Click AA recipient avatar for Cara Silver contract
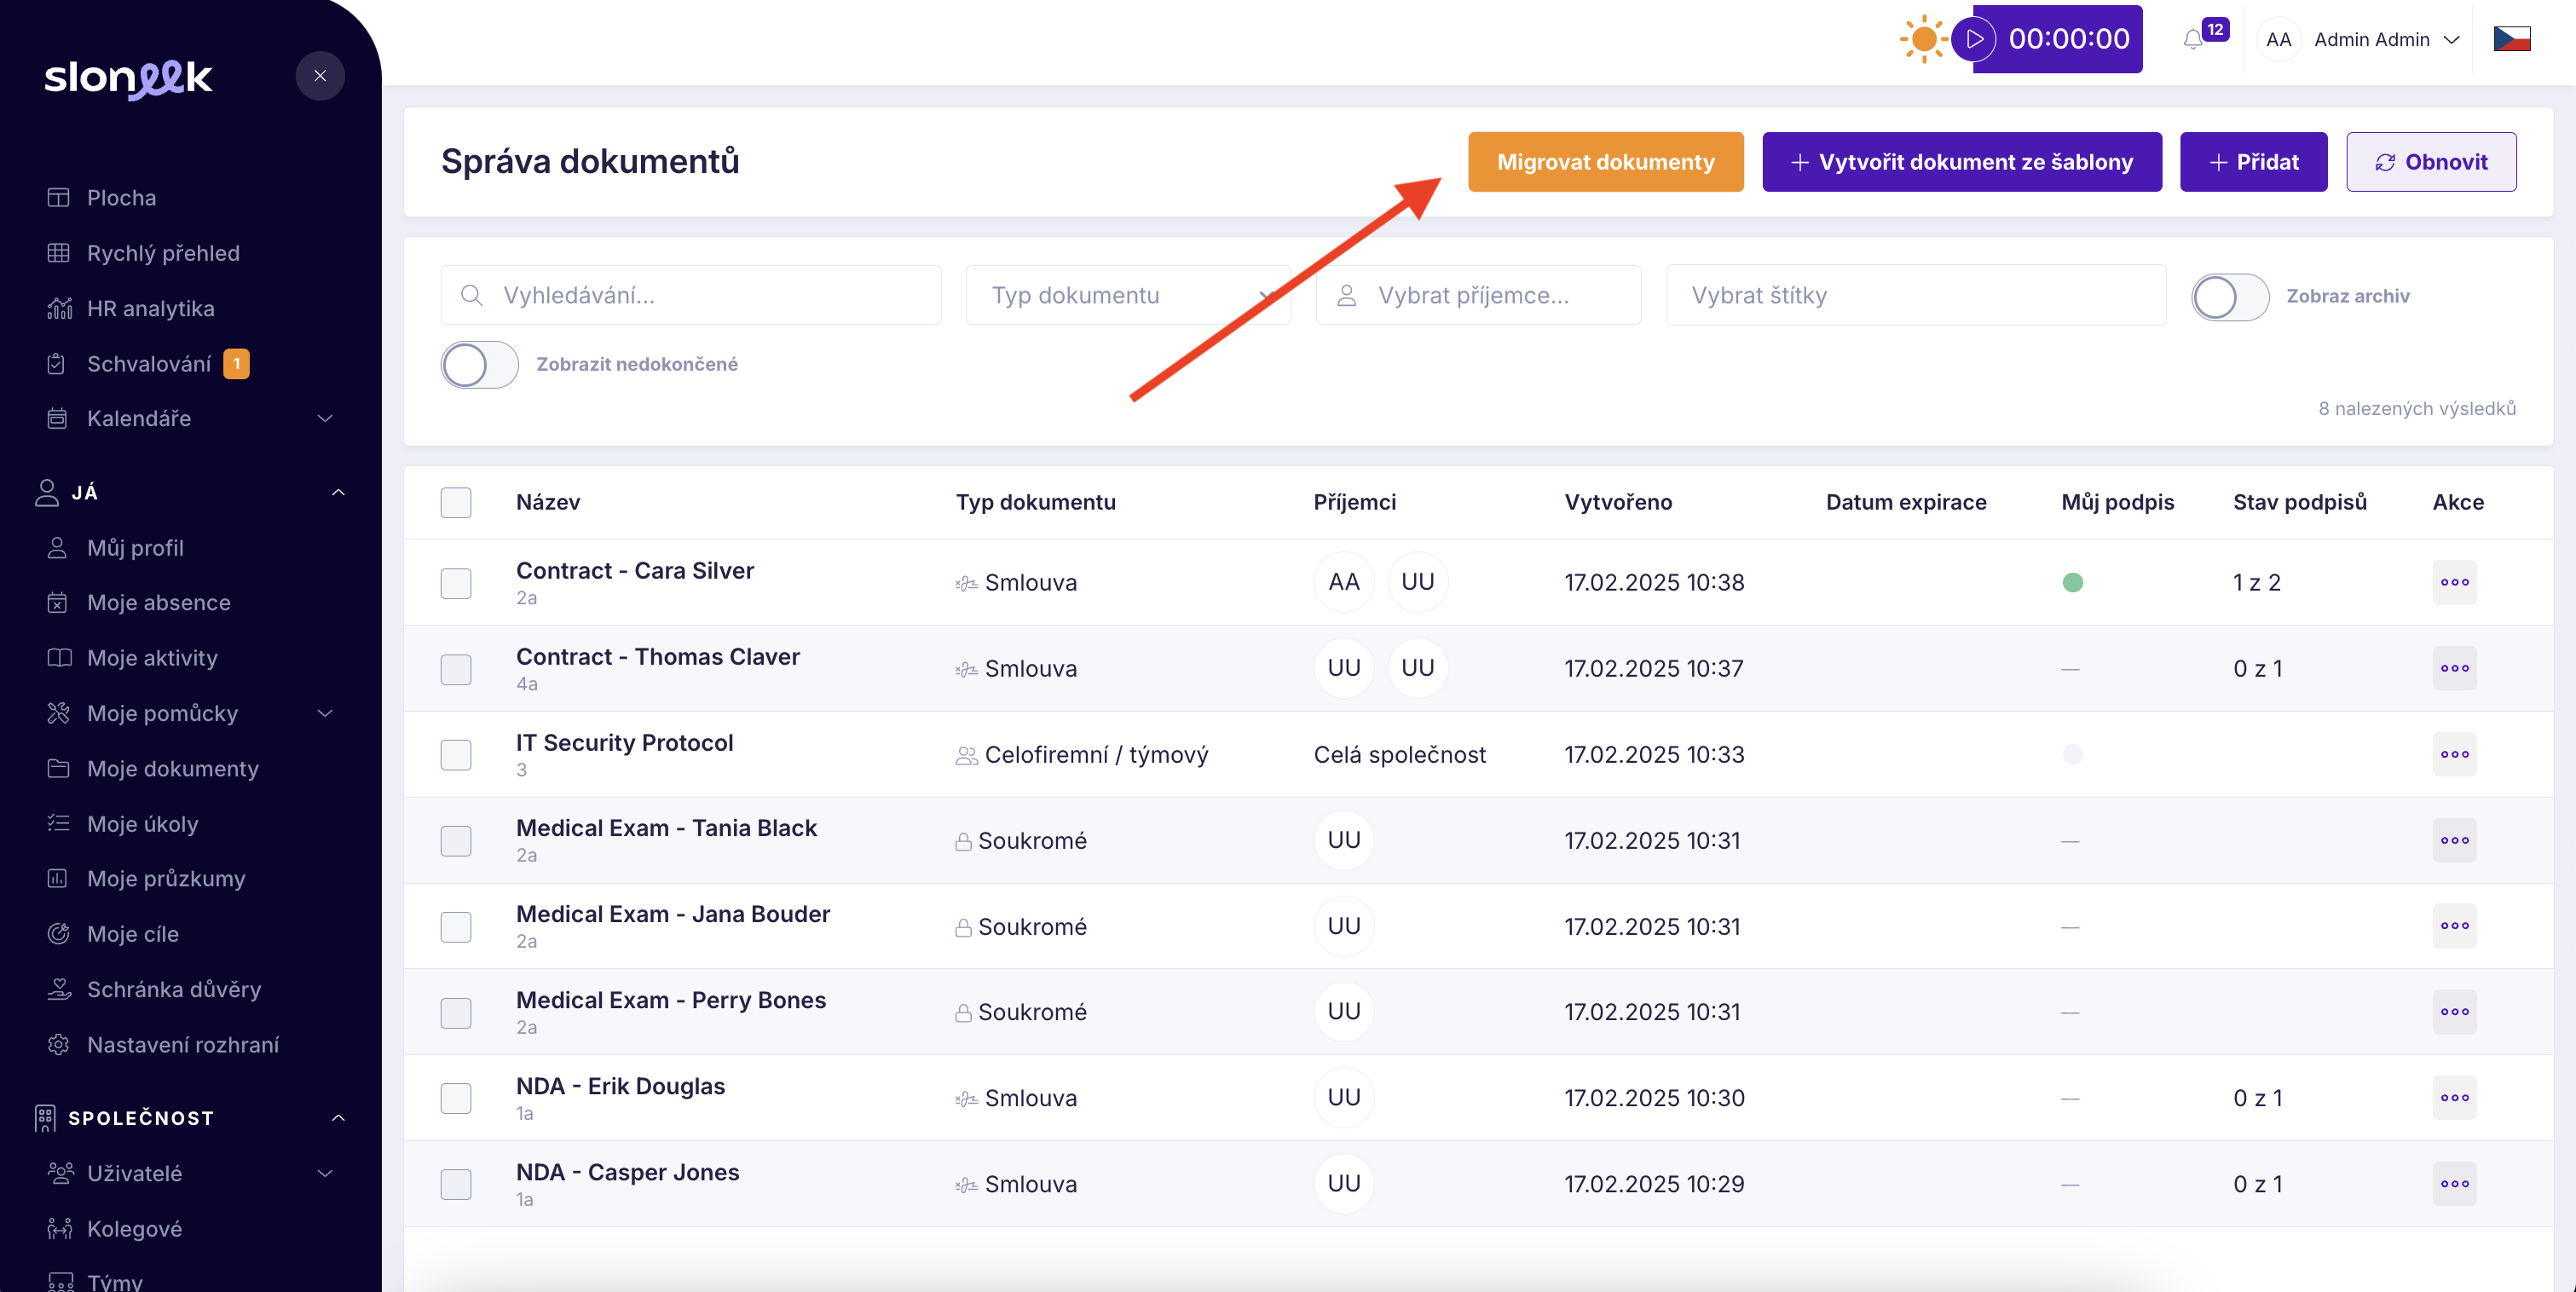Viewport: 2576px width, 1292px height. pos(1344,582)
